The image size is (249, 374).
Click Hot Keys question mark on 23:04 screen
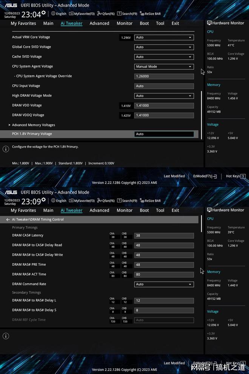pos(243,176)
